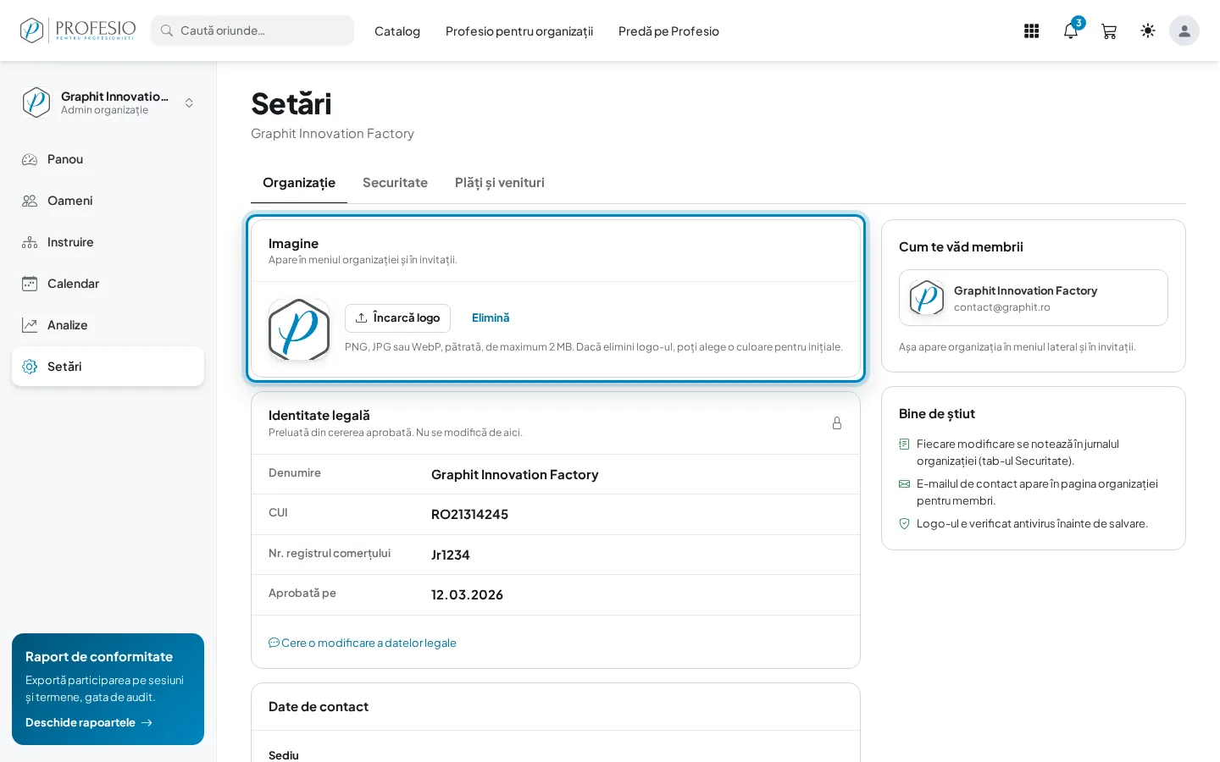Click the 'Date de contact' section heading

pos(319,707)
